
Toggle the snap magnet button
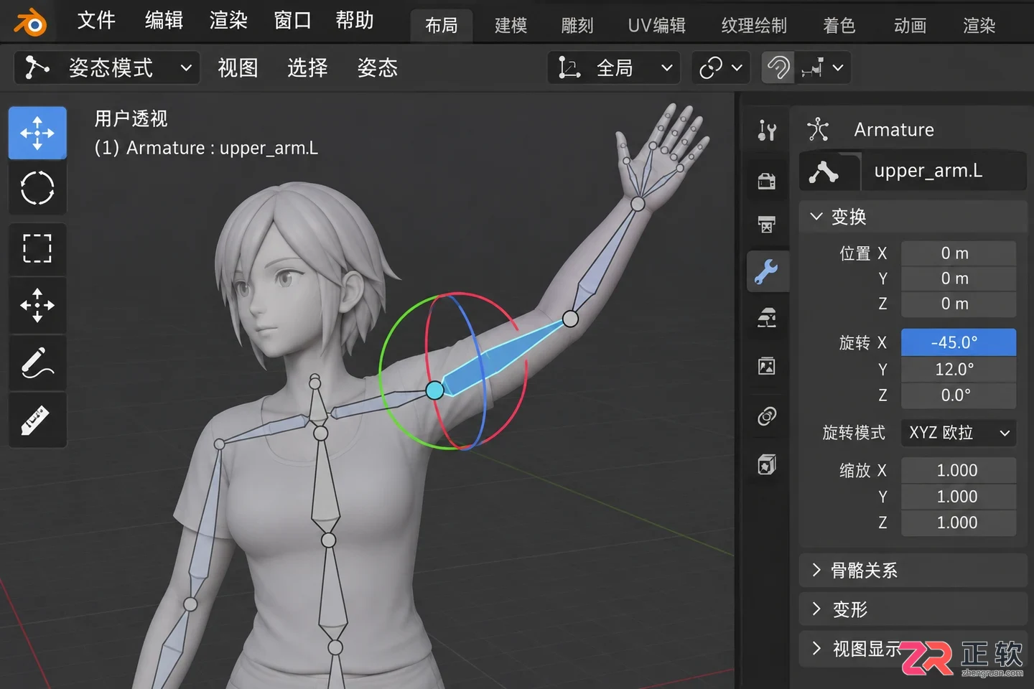click(x=778, y=67)
